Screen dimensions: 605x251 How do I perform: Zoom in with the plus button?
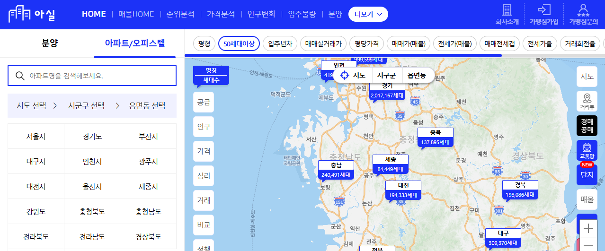pos(588,229)
